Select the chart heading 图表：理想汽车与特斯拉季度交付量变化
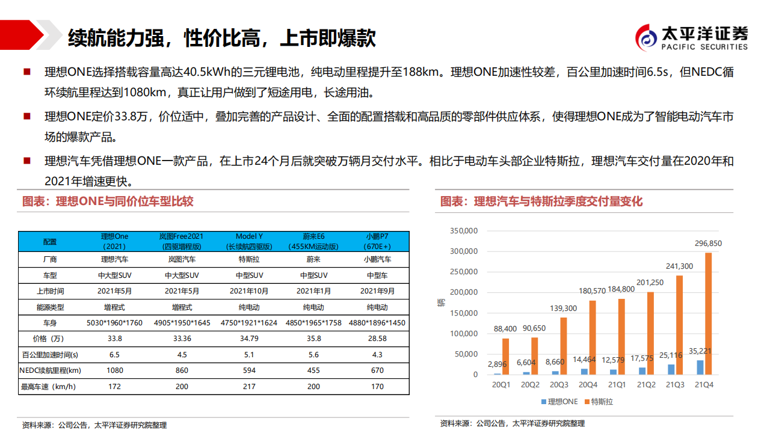The height and width of the screenshot is (433, 770). pyautogui.click(x=541, y=201)
